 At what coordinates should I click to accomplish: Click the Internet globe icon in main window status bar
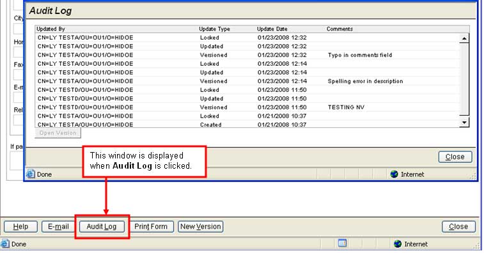[x=398, y=244]
